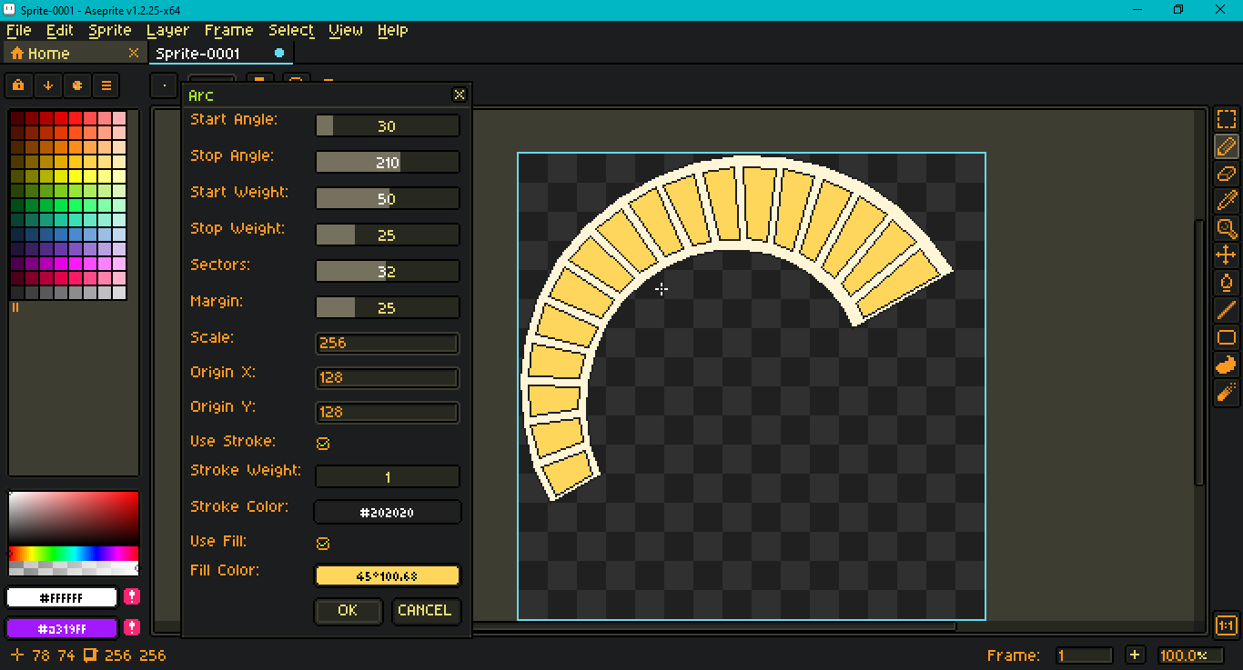
Task: Select the Line tool
Action: coord(1226,310)
